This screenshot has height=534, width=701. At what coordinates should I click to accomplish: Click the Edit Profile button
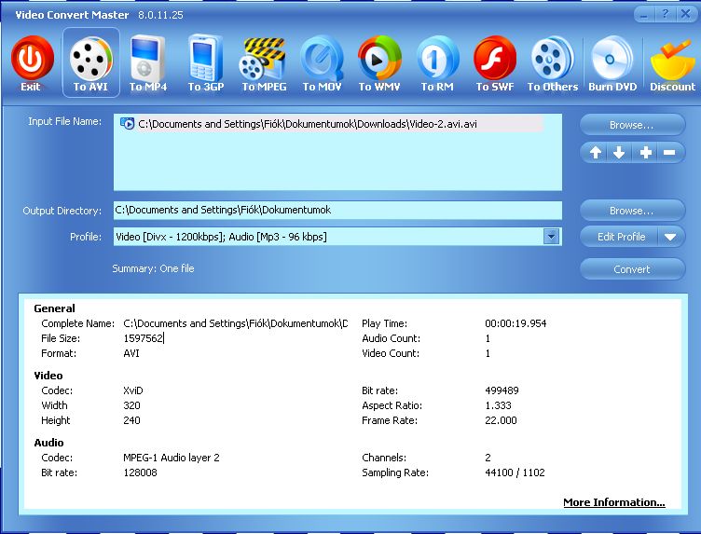click(x=620, y=237)
